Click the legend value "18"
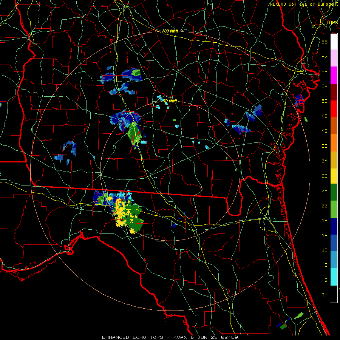This screenshot has height=340, width=340. pos(325,221)
